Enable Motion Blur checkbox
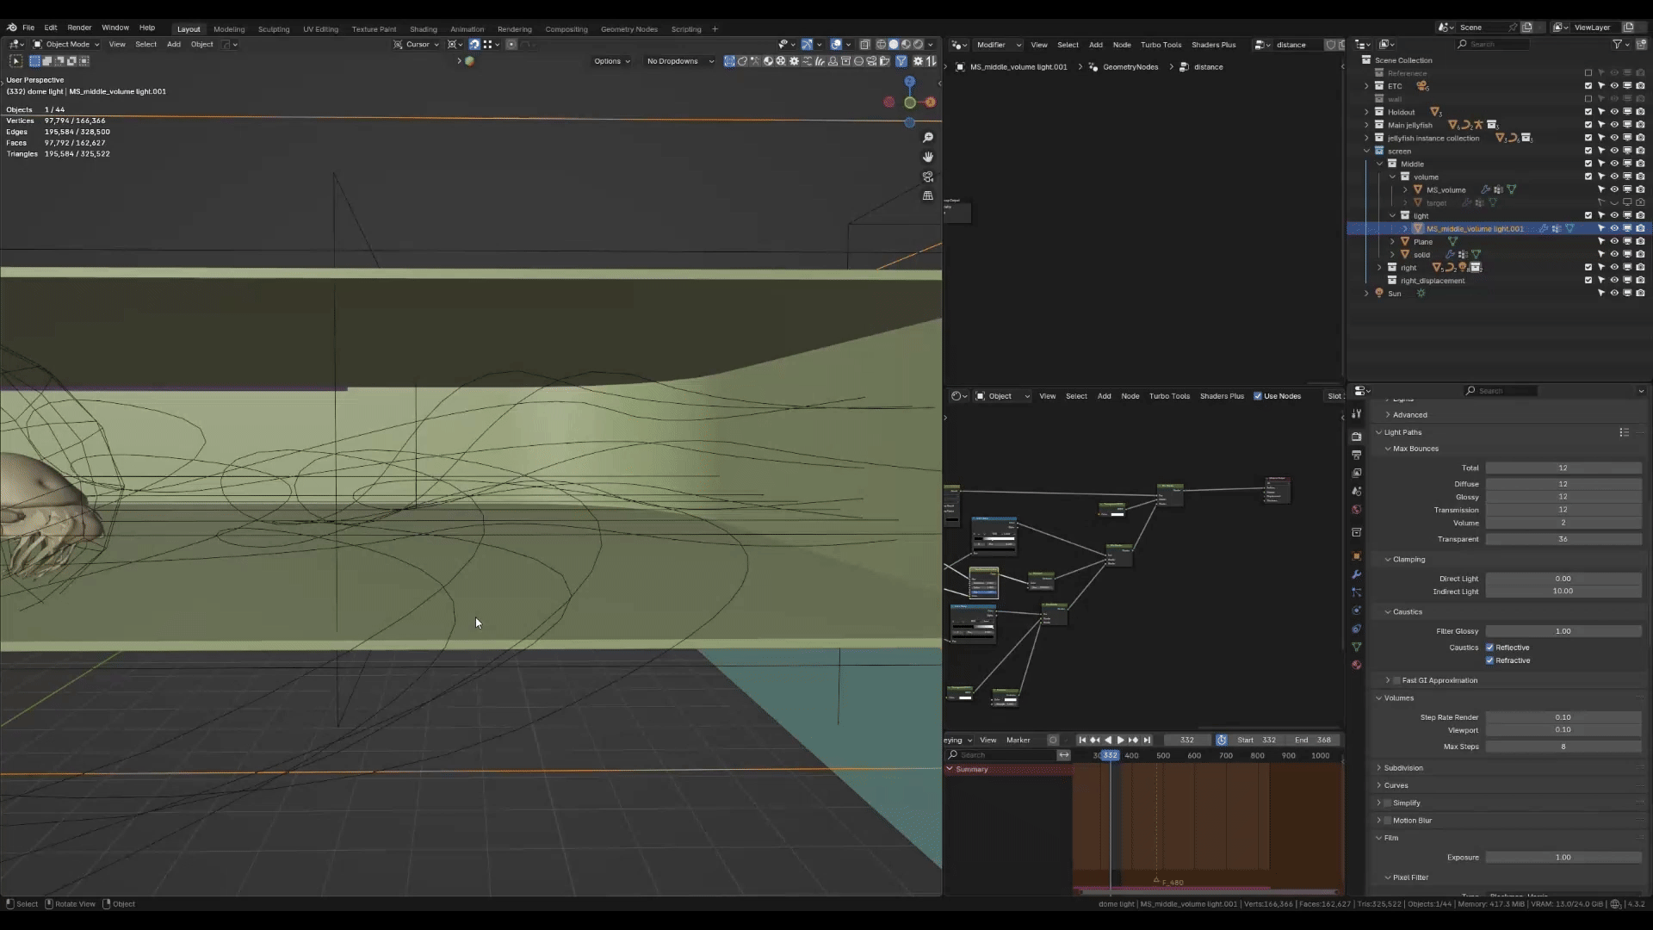Screen dimensions: 1653x930 [1387, 821]
